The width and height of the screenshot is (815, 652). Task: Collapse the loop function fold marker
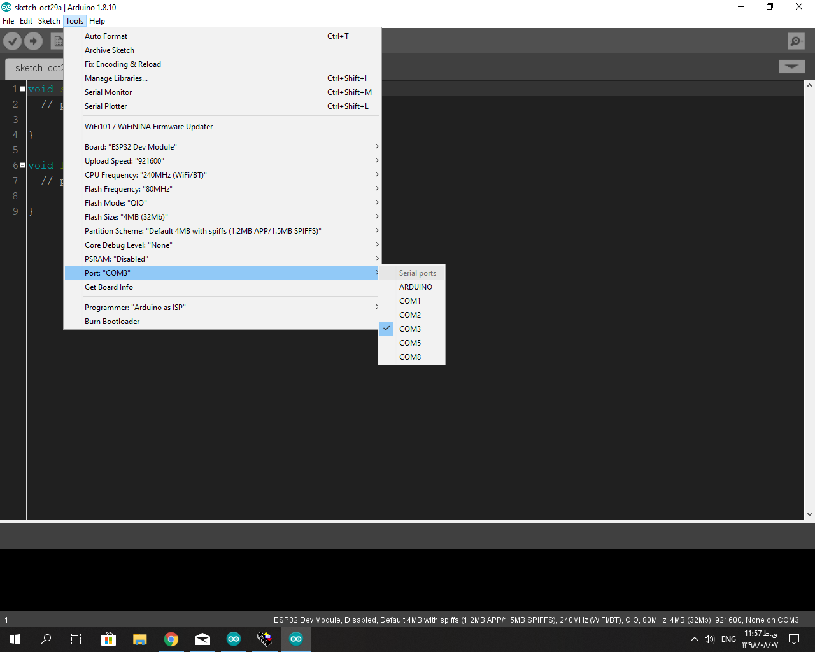point(23,166)
